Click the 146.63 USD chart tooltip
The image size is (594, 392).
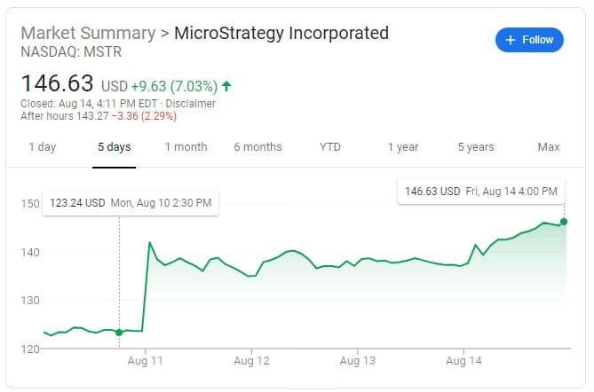pos(480,191)
